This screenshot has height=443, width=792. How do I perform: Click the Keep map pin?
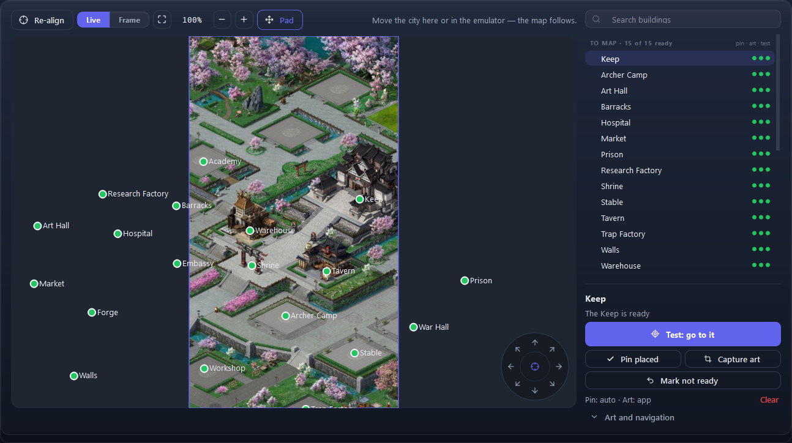click(360, 199)
